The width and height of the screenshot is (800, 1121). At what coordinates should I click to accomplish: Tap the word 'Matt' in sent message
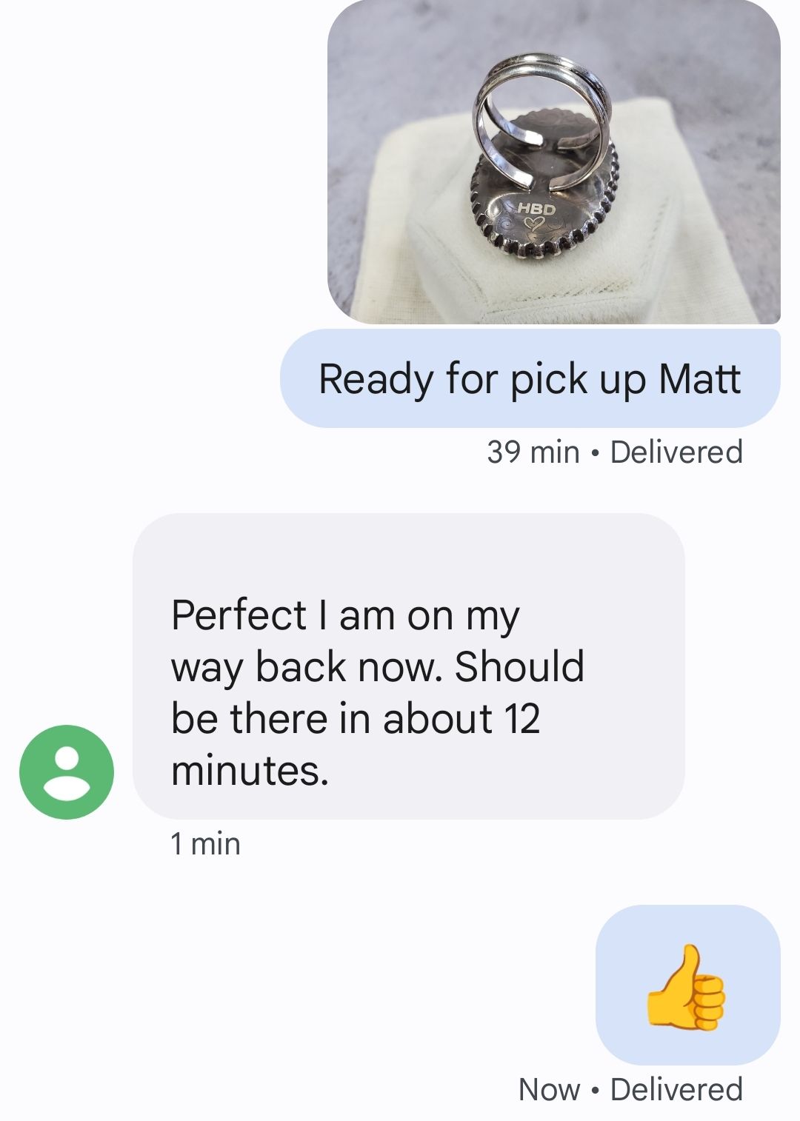point(699,379)
